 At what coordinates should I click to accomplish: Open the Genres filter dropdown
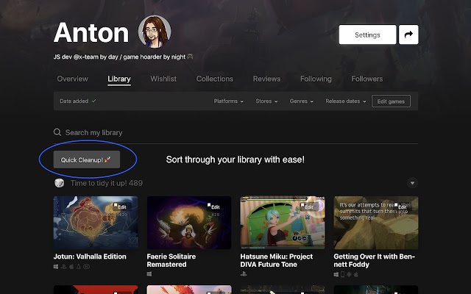coord(302,101)
